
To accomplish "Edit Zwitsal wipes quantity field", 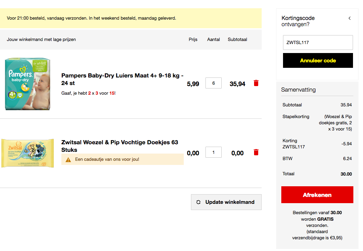I will point(213,152).
